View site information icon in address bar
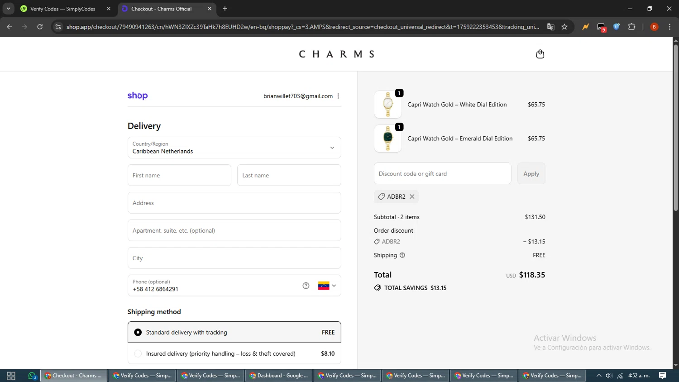This screenshot has width=679, height=382. tap(58, 27)
